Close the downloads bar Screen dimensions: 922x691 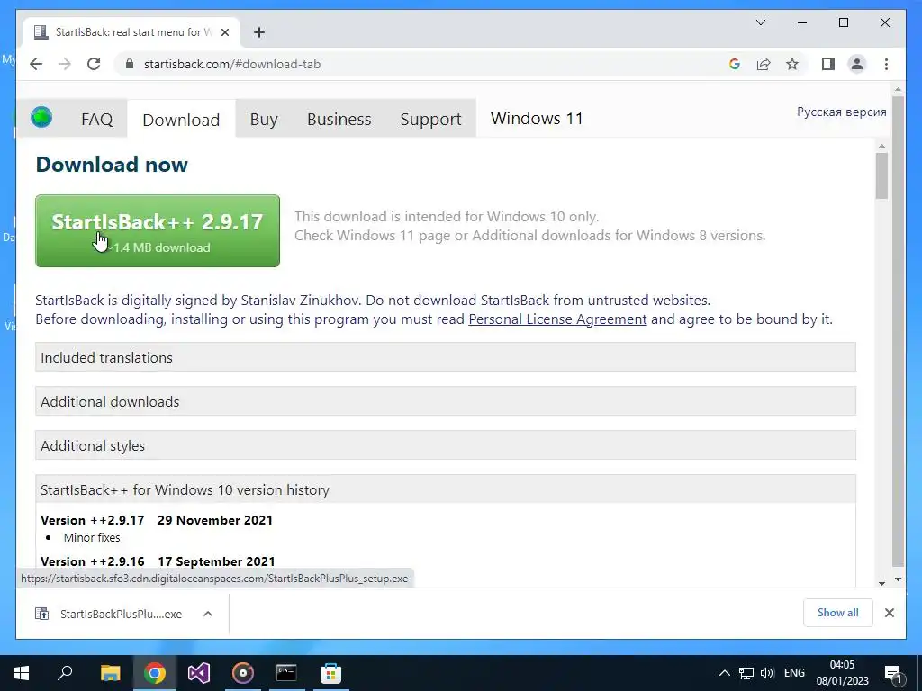click(890, 613)
